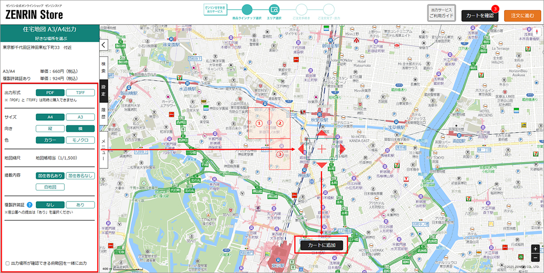
Task: Select TIFF output format
Action: 80,92
